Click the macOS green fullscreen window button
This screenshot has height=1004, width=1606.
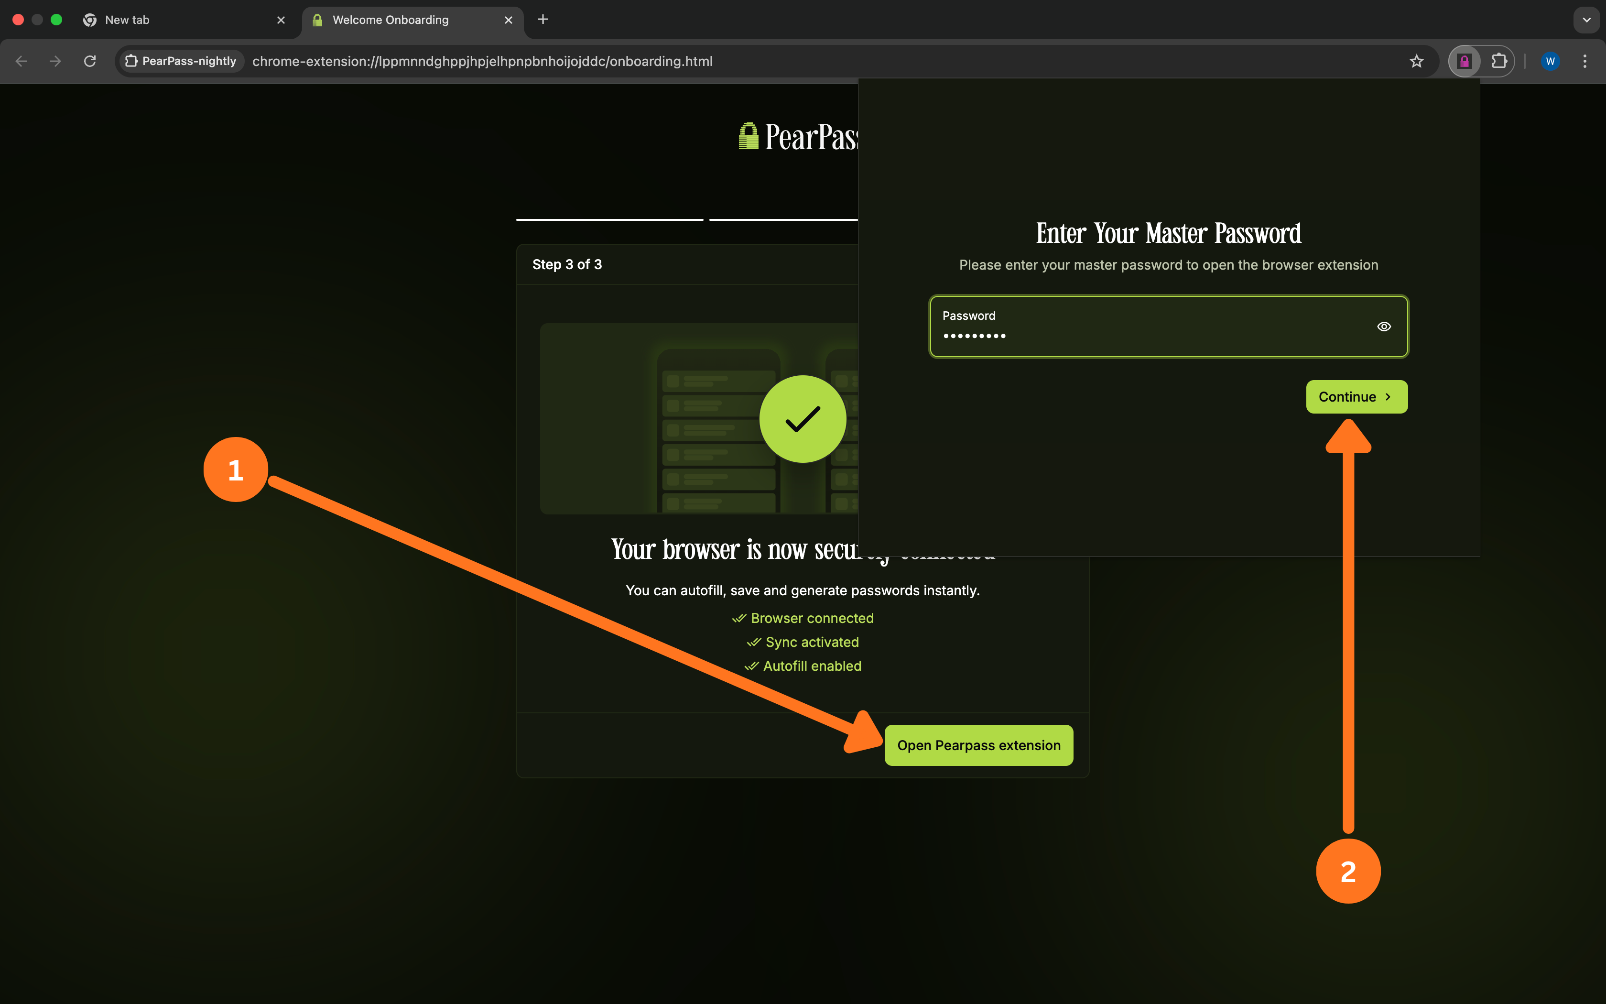click(56, 20)
